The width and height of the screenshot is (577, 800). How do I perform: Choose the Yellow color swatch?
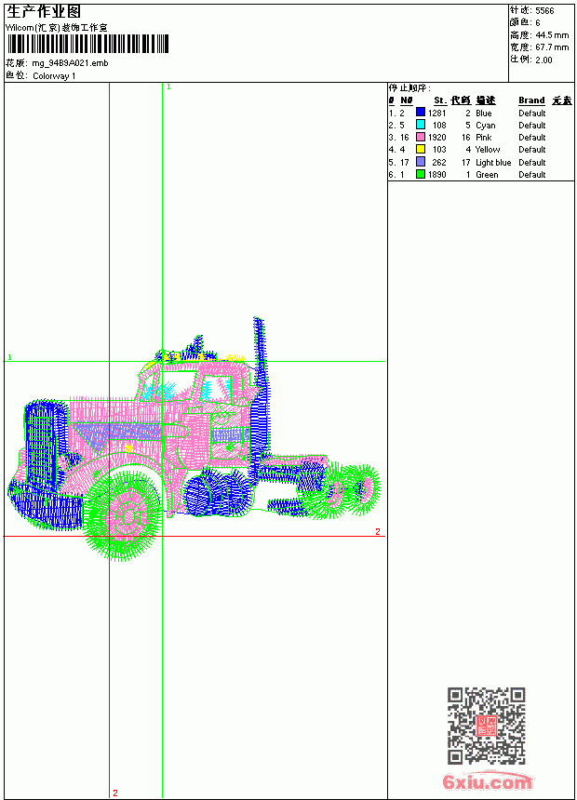coord(421,149)
